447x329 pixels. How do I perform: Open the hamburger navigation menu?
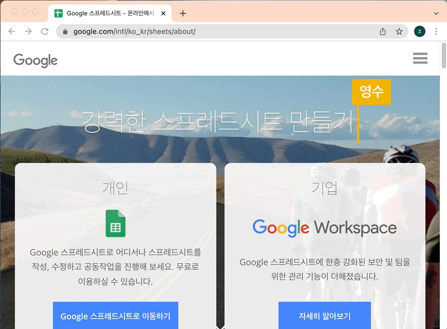[x=420, y=58]
